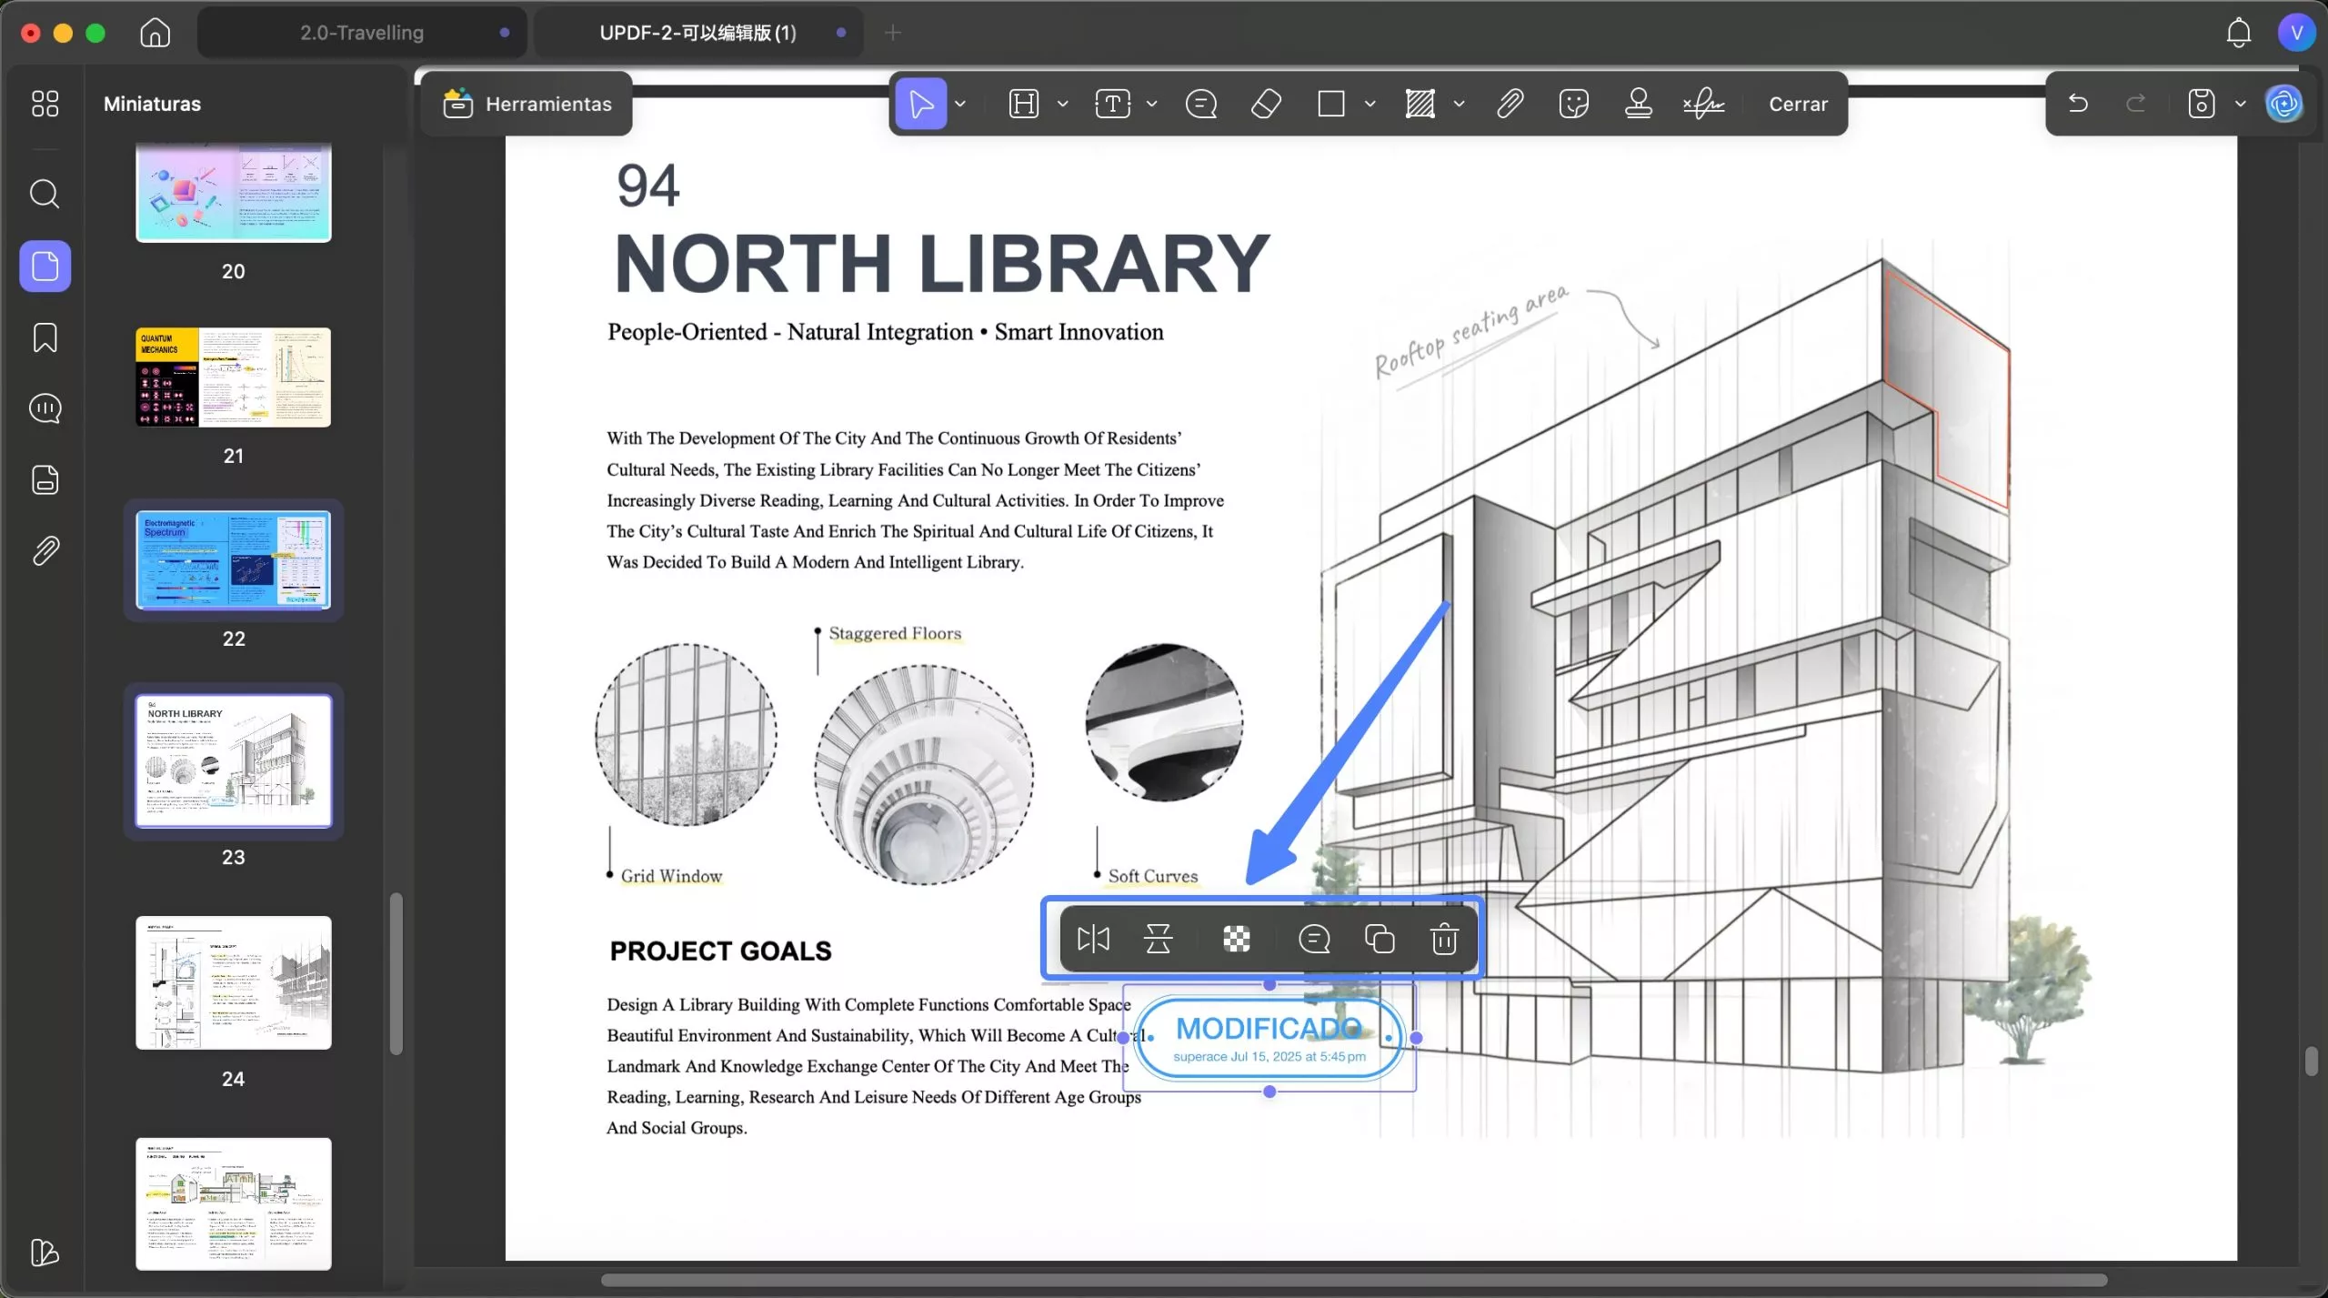Open page 21 Quantum Mechanics thumbnail
Viewport: 2328px width, 1298px height.
click(x=234, y=377)
